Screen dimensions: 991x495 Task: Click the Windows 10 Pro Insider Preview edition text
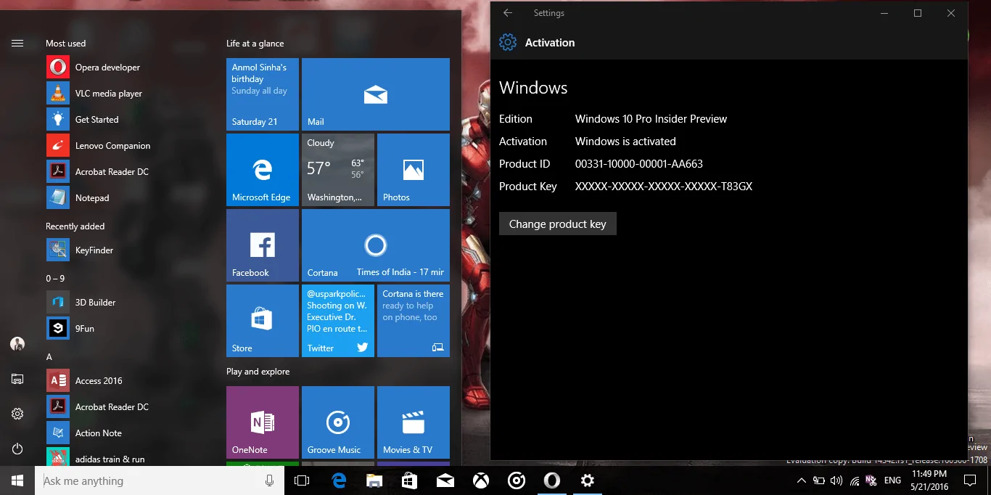click(651, 119)
